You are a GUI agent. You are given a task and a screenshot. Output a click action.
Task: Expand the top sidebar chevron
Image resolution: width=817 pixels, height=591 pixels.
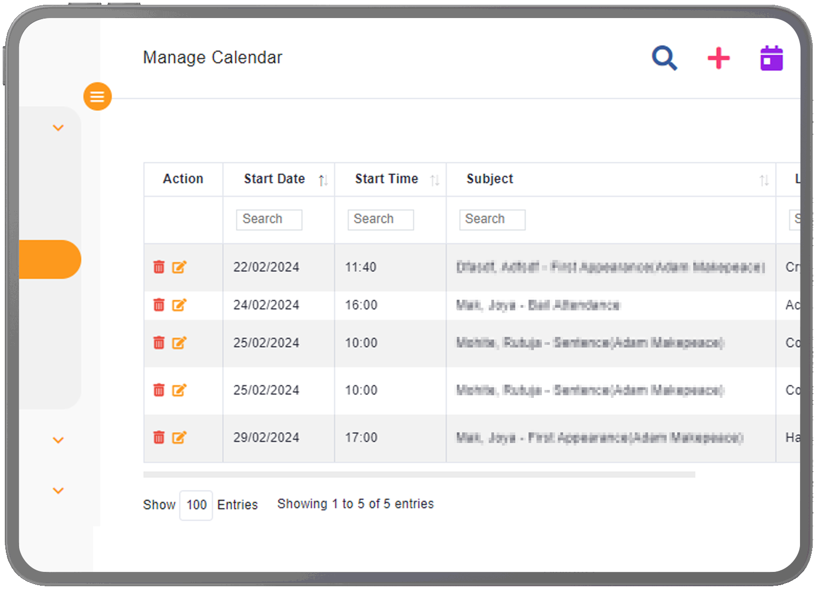[58, 128]
